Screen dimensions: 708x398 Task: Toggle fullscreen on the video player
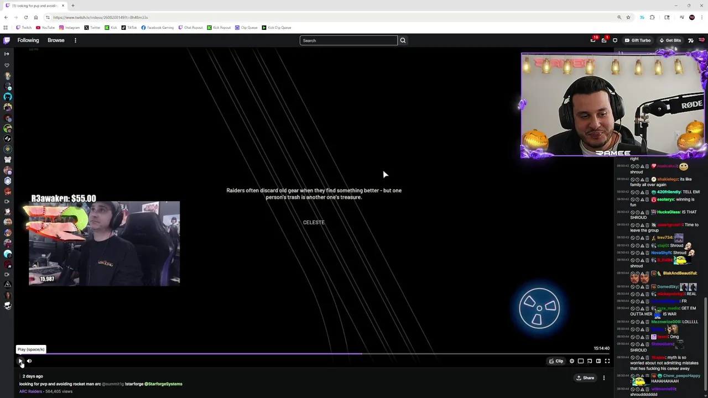[607, 361]
